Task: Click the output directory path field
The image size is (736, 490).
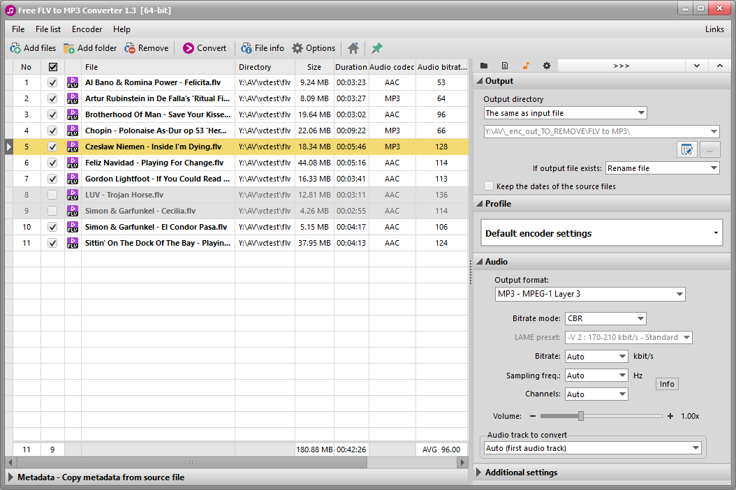Action: (601, 131)
